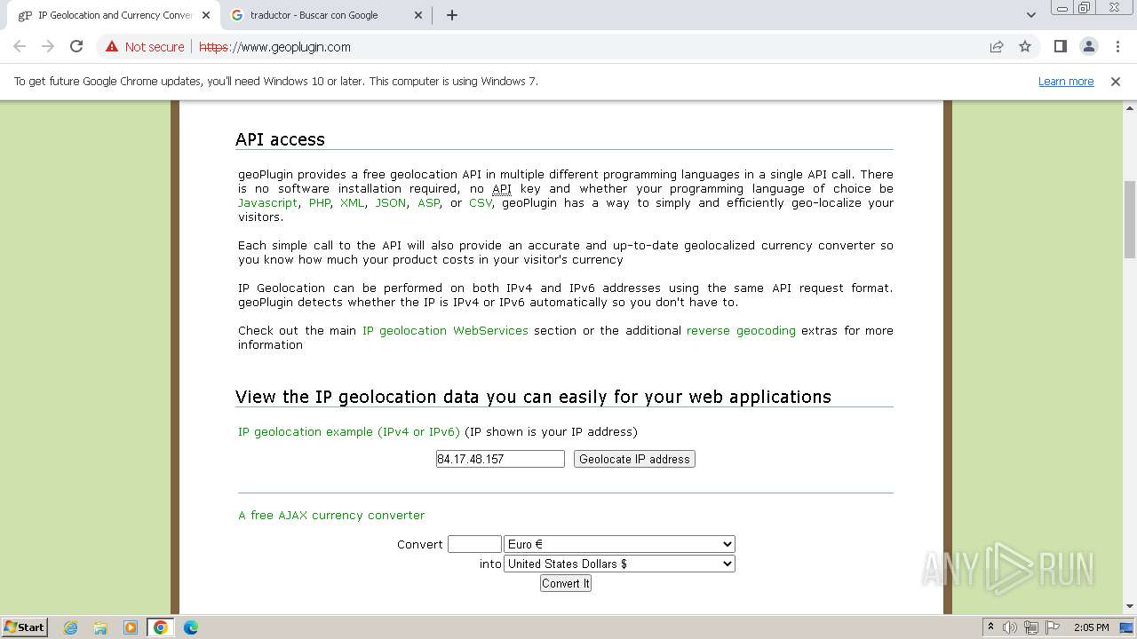This screenshot has height=639, width=1137.
Task: Click the scrollbar up arrow
Action: coord(1130,107)
